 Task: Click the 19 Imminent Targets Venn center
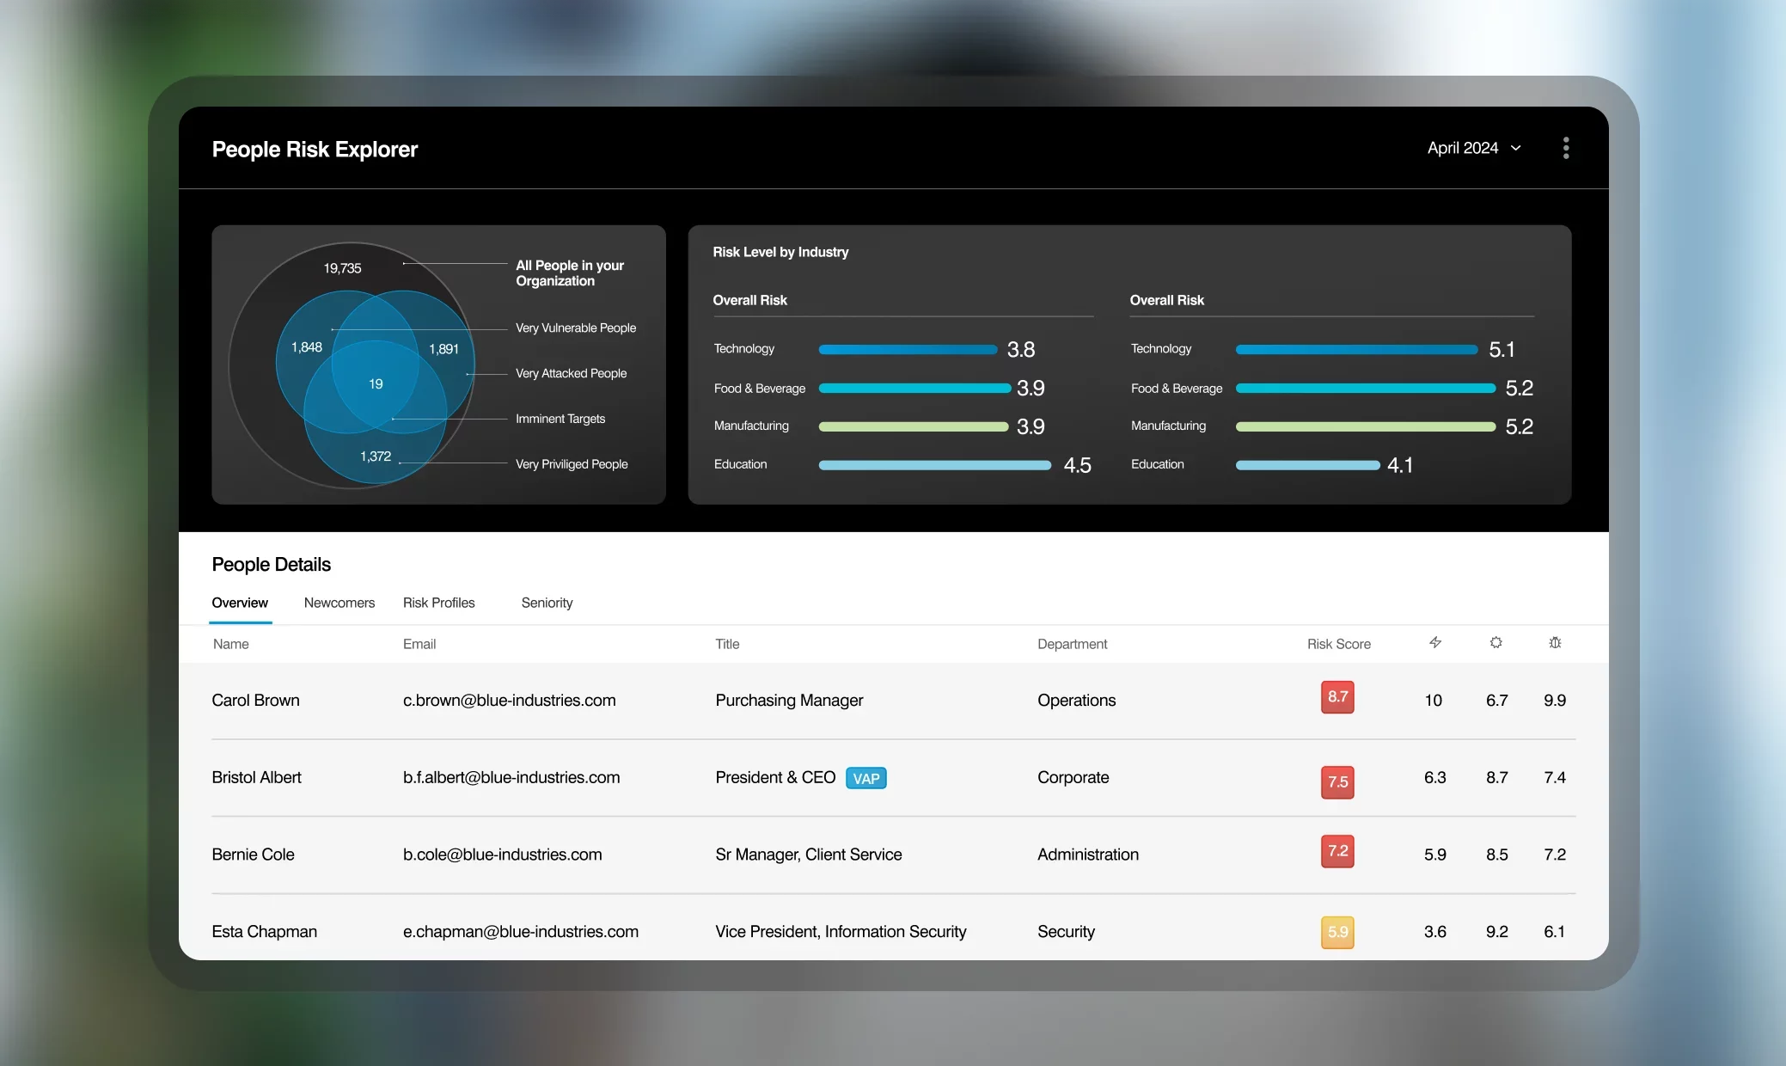[376, 384]
